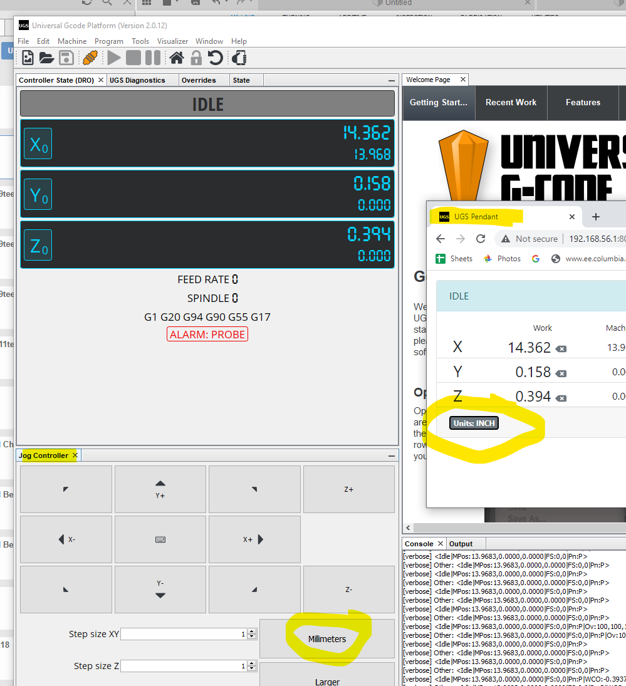Toggle keyboard jog control icon

[160, 539]
